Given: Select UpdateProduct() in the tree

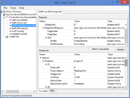Looking at the screenshot, I should pyautogui.click(x=19, y=34).
